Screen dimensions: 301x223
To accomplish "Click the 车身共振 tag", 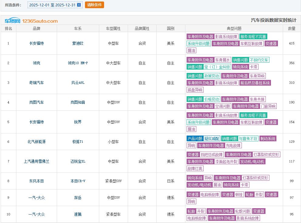I will (257, 99).
